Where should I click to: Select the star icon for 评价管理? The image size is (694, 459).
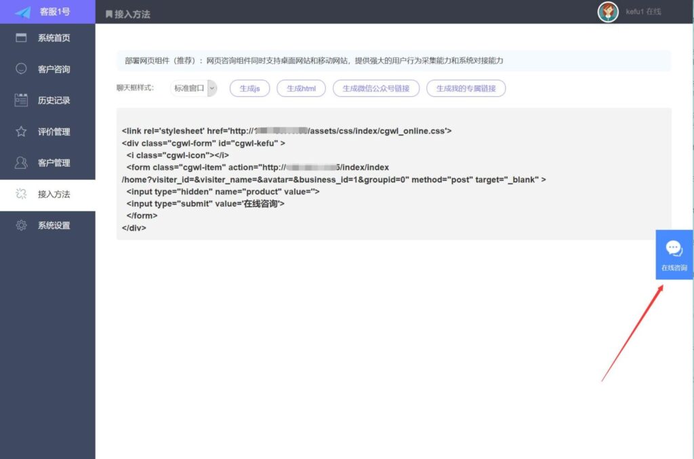point(20,131)
